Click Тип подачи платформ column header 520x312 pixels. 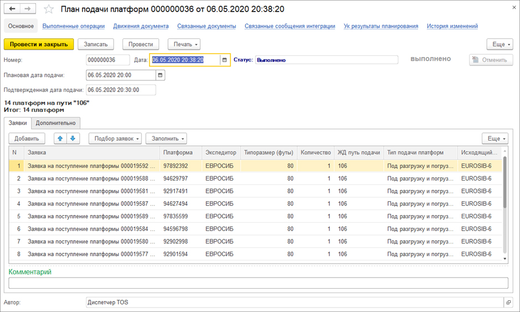point(421,152)
